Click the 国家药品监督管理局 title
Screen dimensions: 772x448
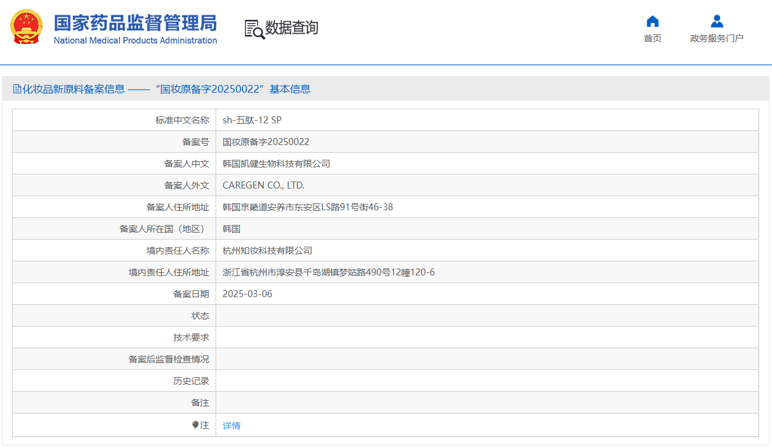pos(135,23)
